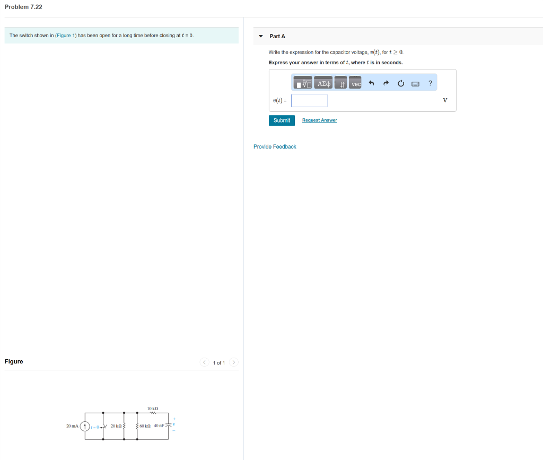Open the math templates palette icon
This screenshot has width=543, height=460.
[x=302, y=82]
